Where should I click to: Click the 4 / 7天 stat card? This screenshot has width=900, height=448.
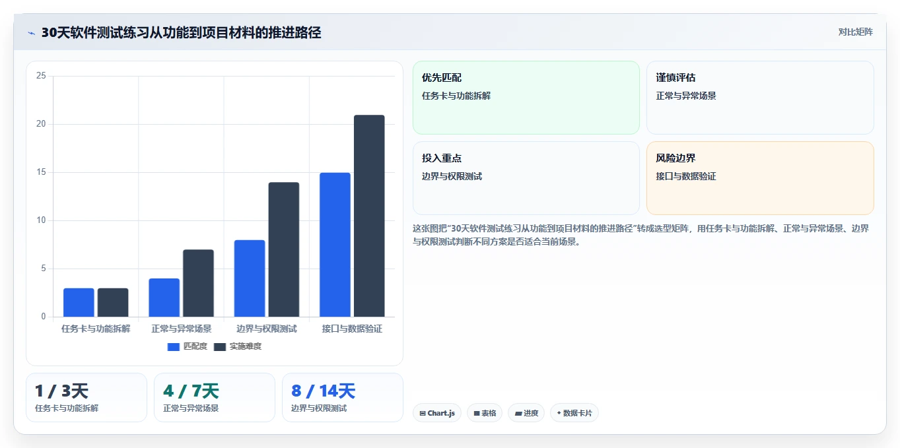tap(215, 397)
